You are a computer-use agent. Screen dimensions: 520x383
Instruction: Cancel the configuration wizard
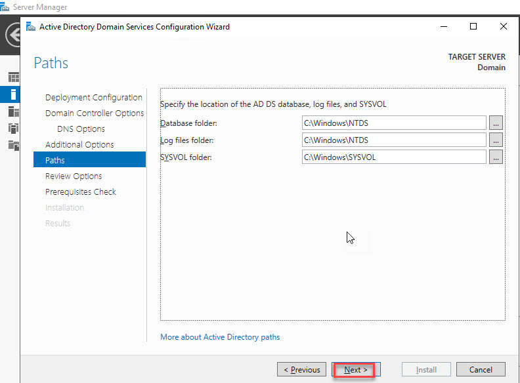481,370
